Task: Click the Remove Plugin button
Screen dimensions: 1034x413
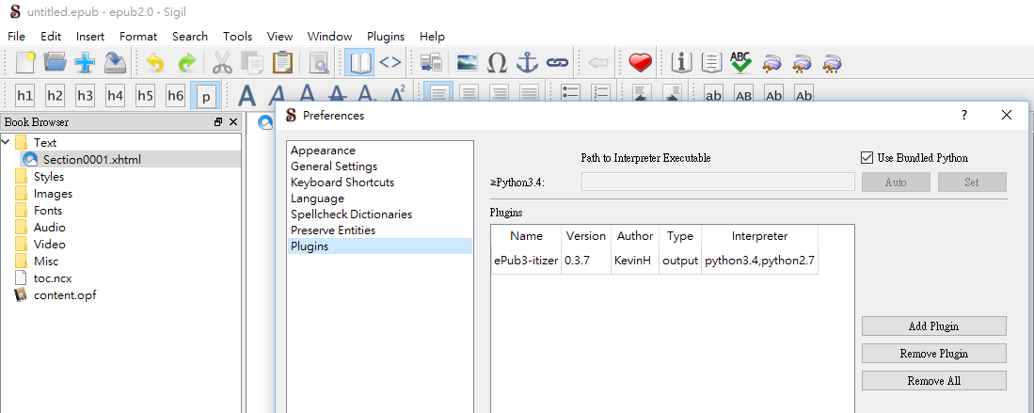Action: click(933, 354)
